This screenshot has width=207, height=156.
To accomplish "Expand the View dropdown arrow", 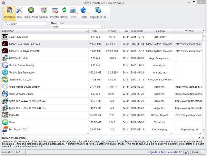I will coord(77,13).
